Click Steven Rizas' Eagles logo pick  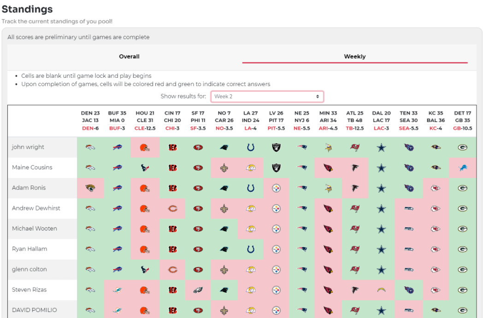198,290
